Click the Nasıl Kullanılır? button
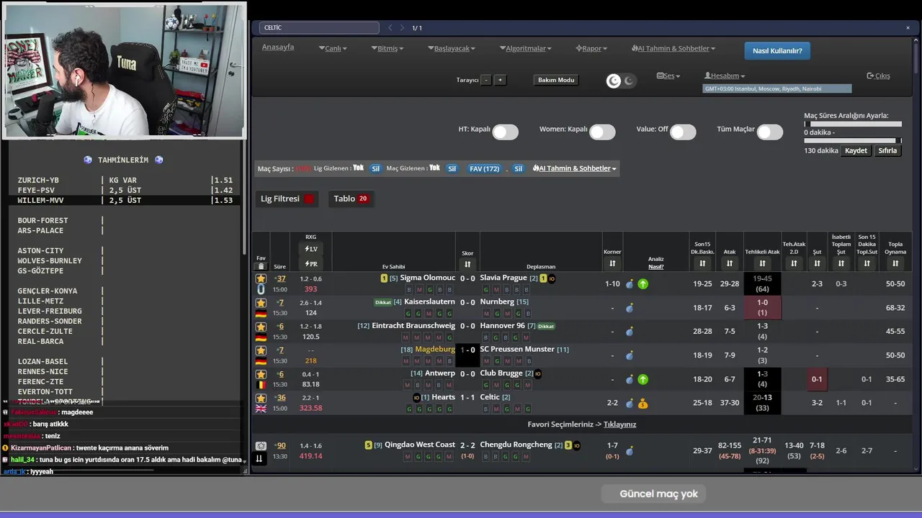The height and width of the screenshot is (518, 922). coord(777,51)
